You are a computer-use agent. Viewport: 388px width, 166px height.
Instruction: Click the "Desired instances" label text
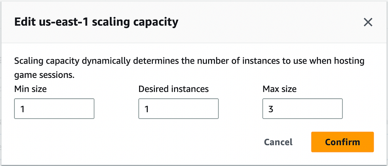174,89
